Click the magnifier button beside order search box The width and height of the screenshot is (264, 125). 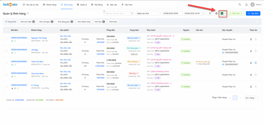point(132,13)
